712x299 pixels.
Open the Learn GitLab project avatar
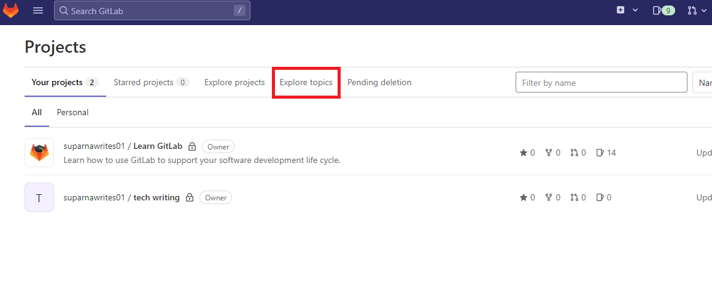pyautogui.click(x=39, y=153)
